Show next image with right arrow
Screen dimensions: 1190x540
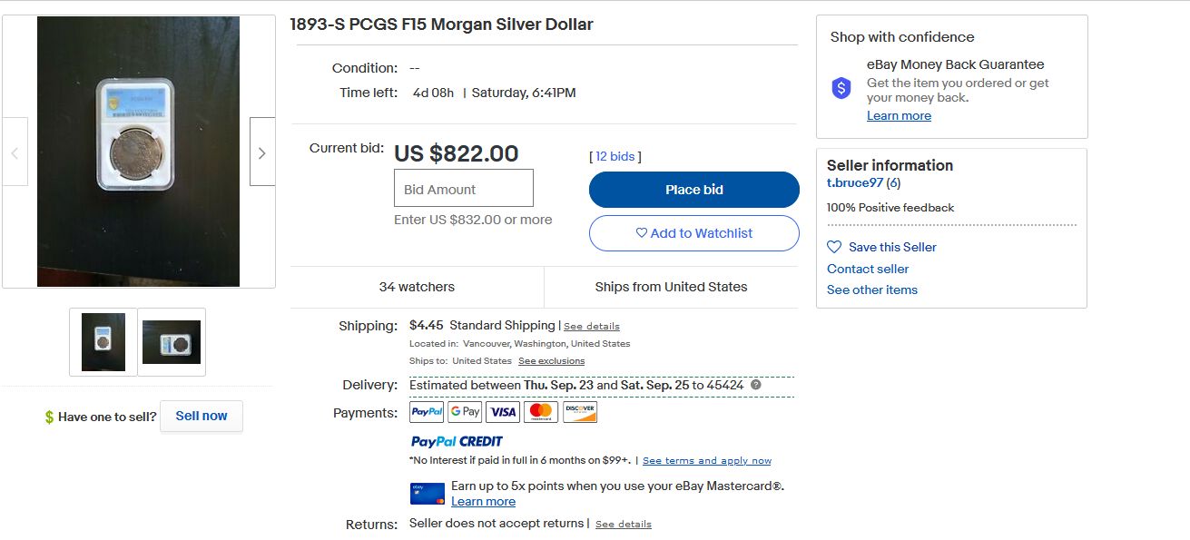262,152
